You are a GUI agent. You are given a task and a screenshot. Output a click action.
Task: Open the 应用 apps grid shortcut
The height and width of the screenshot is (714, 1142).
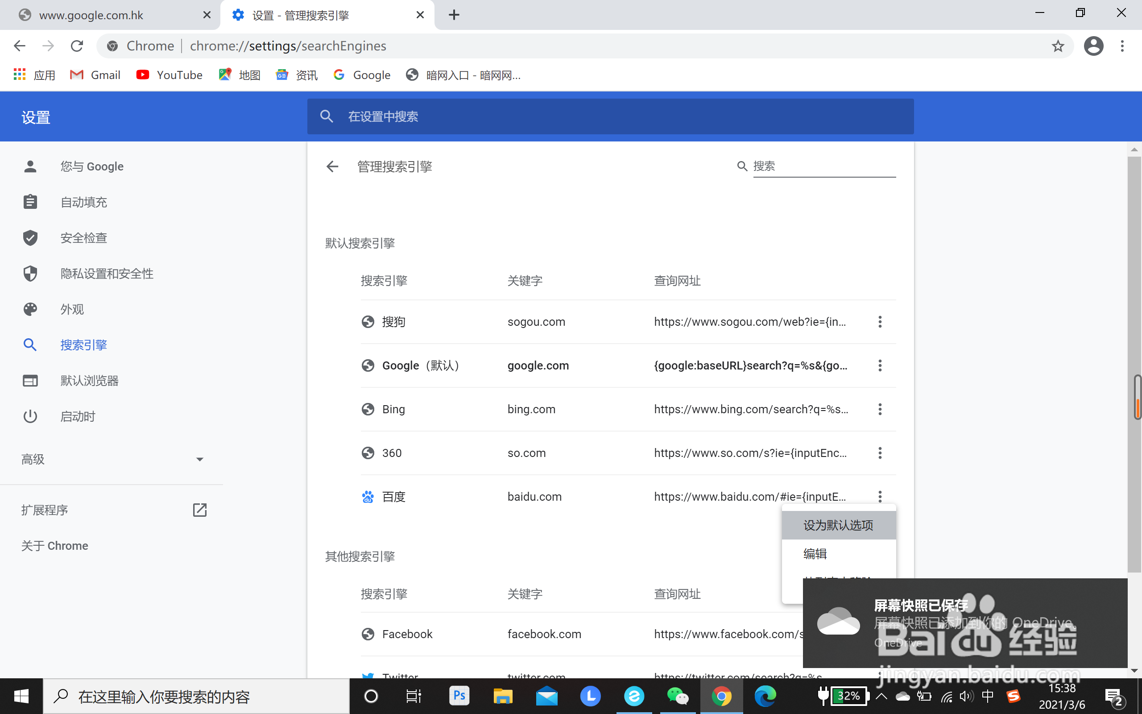(34, 75)
